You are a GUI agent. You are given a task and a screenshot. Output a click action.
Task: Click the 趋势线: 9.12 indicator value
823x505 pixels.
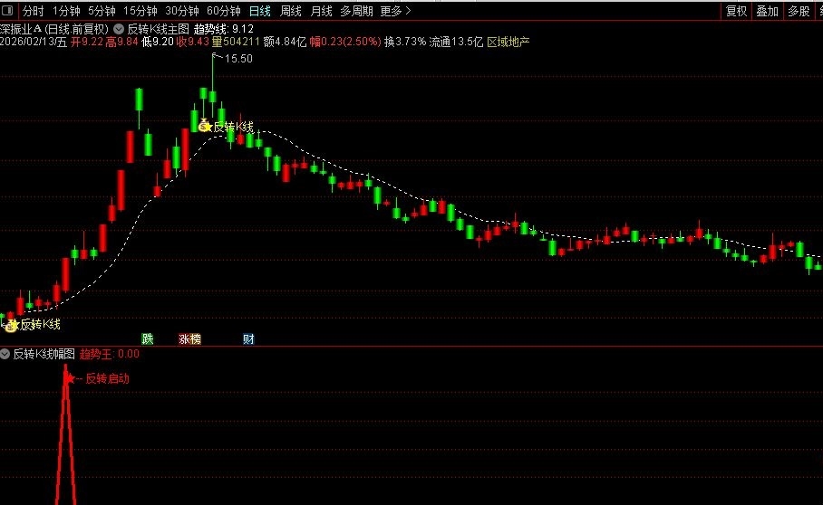click(x=224, y=29)
